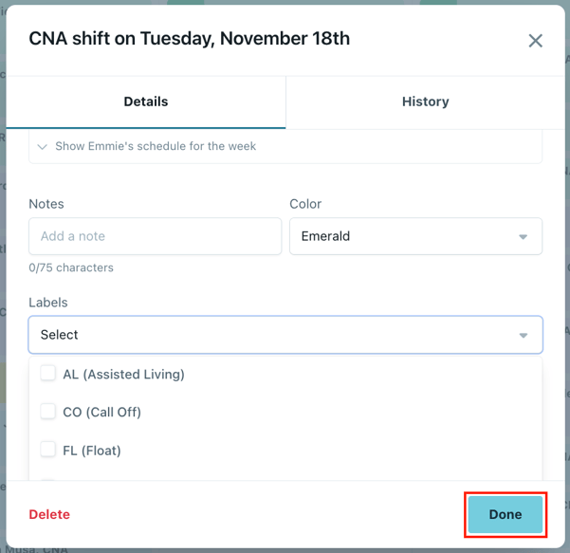Click the Labels Select dropdown field
This screenshot has width=570, height=553.
285,335
